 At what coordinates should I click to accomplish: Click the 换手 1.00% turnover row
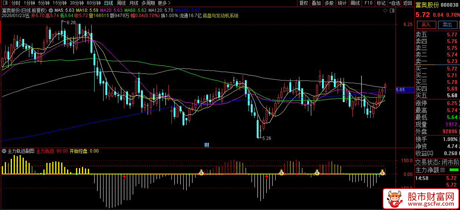point(437,139)
